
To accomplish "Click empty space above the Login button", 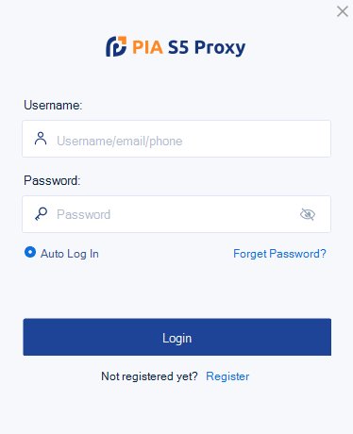I will 176,290.
